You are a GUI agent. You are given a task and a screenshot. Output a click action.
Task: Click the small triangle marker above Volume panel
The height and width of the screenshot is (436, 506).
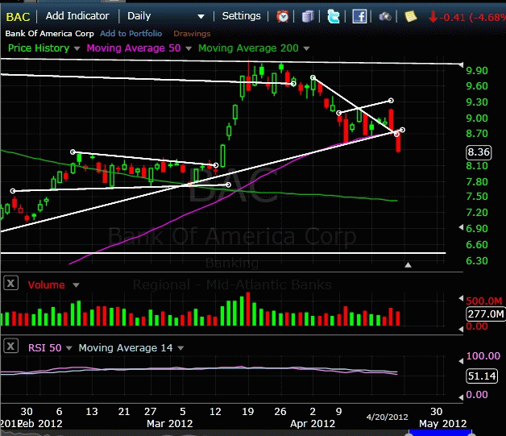point(408,264)
